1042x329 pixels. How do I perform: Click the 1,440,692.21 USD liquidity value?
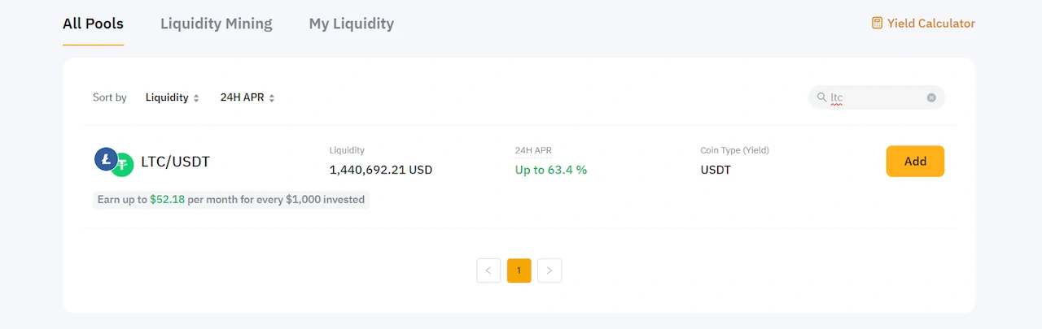380,170
